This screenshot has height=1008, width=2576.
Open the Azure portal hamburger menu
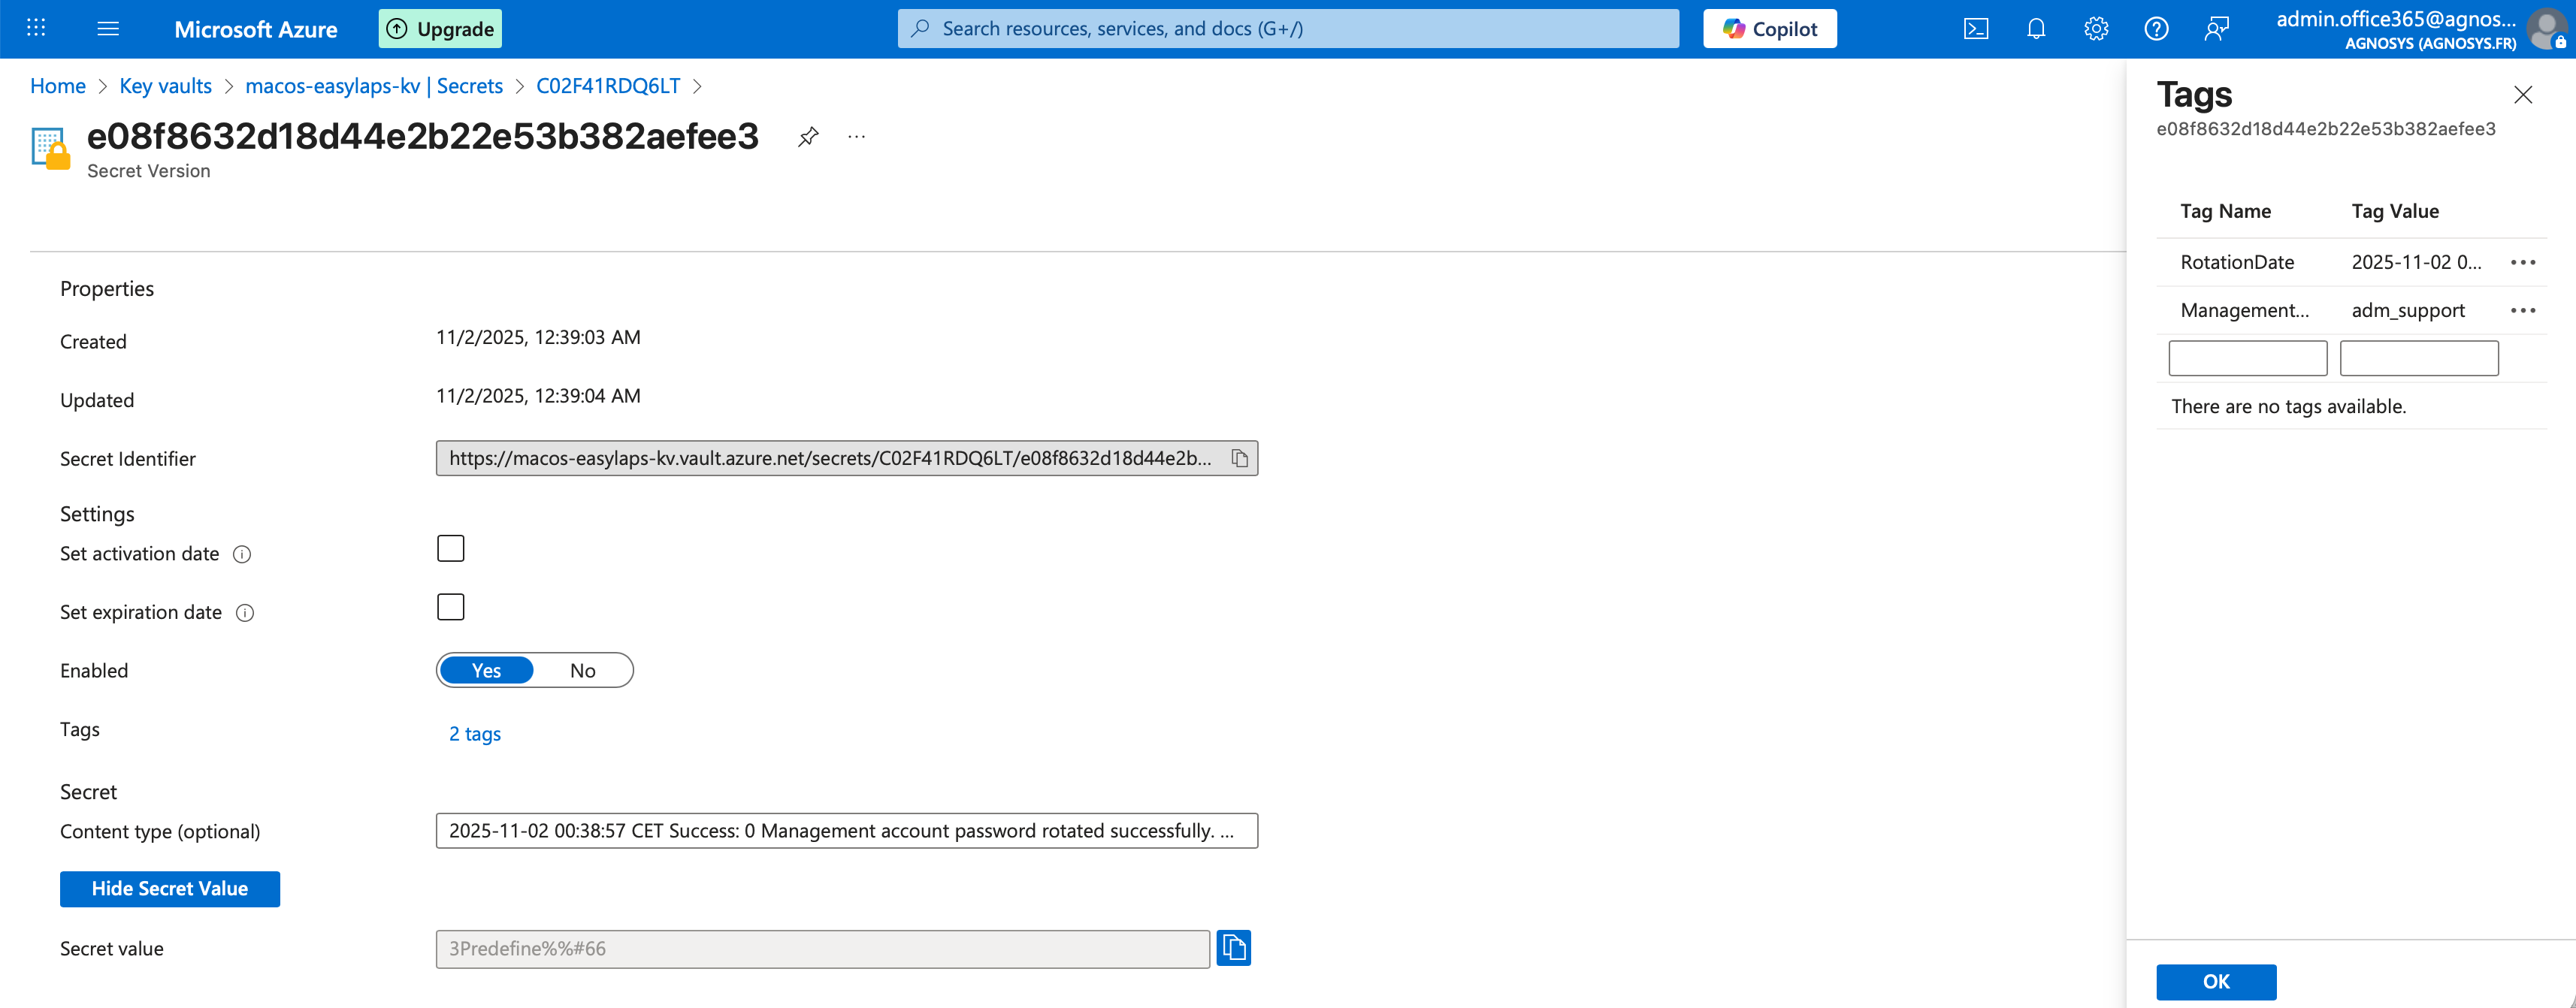(108, 29)
